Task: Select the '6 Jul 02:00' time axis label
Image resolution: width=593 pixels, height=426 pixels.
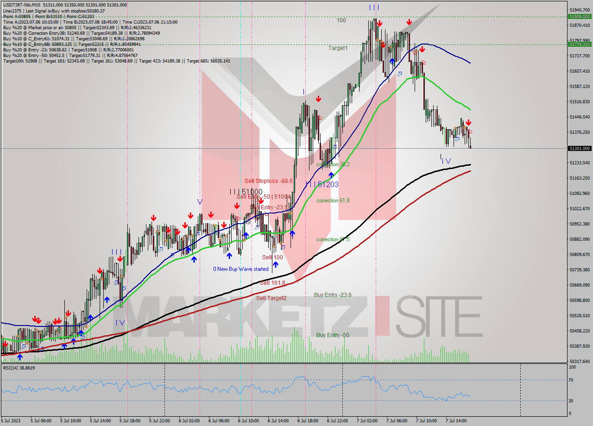Action: click(x=189, y=421)
